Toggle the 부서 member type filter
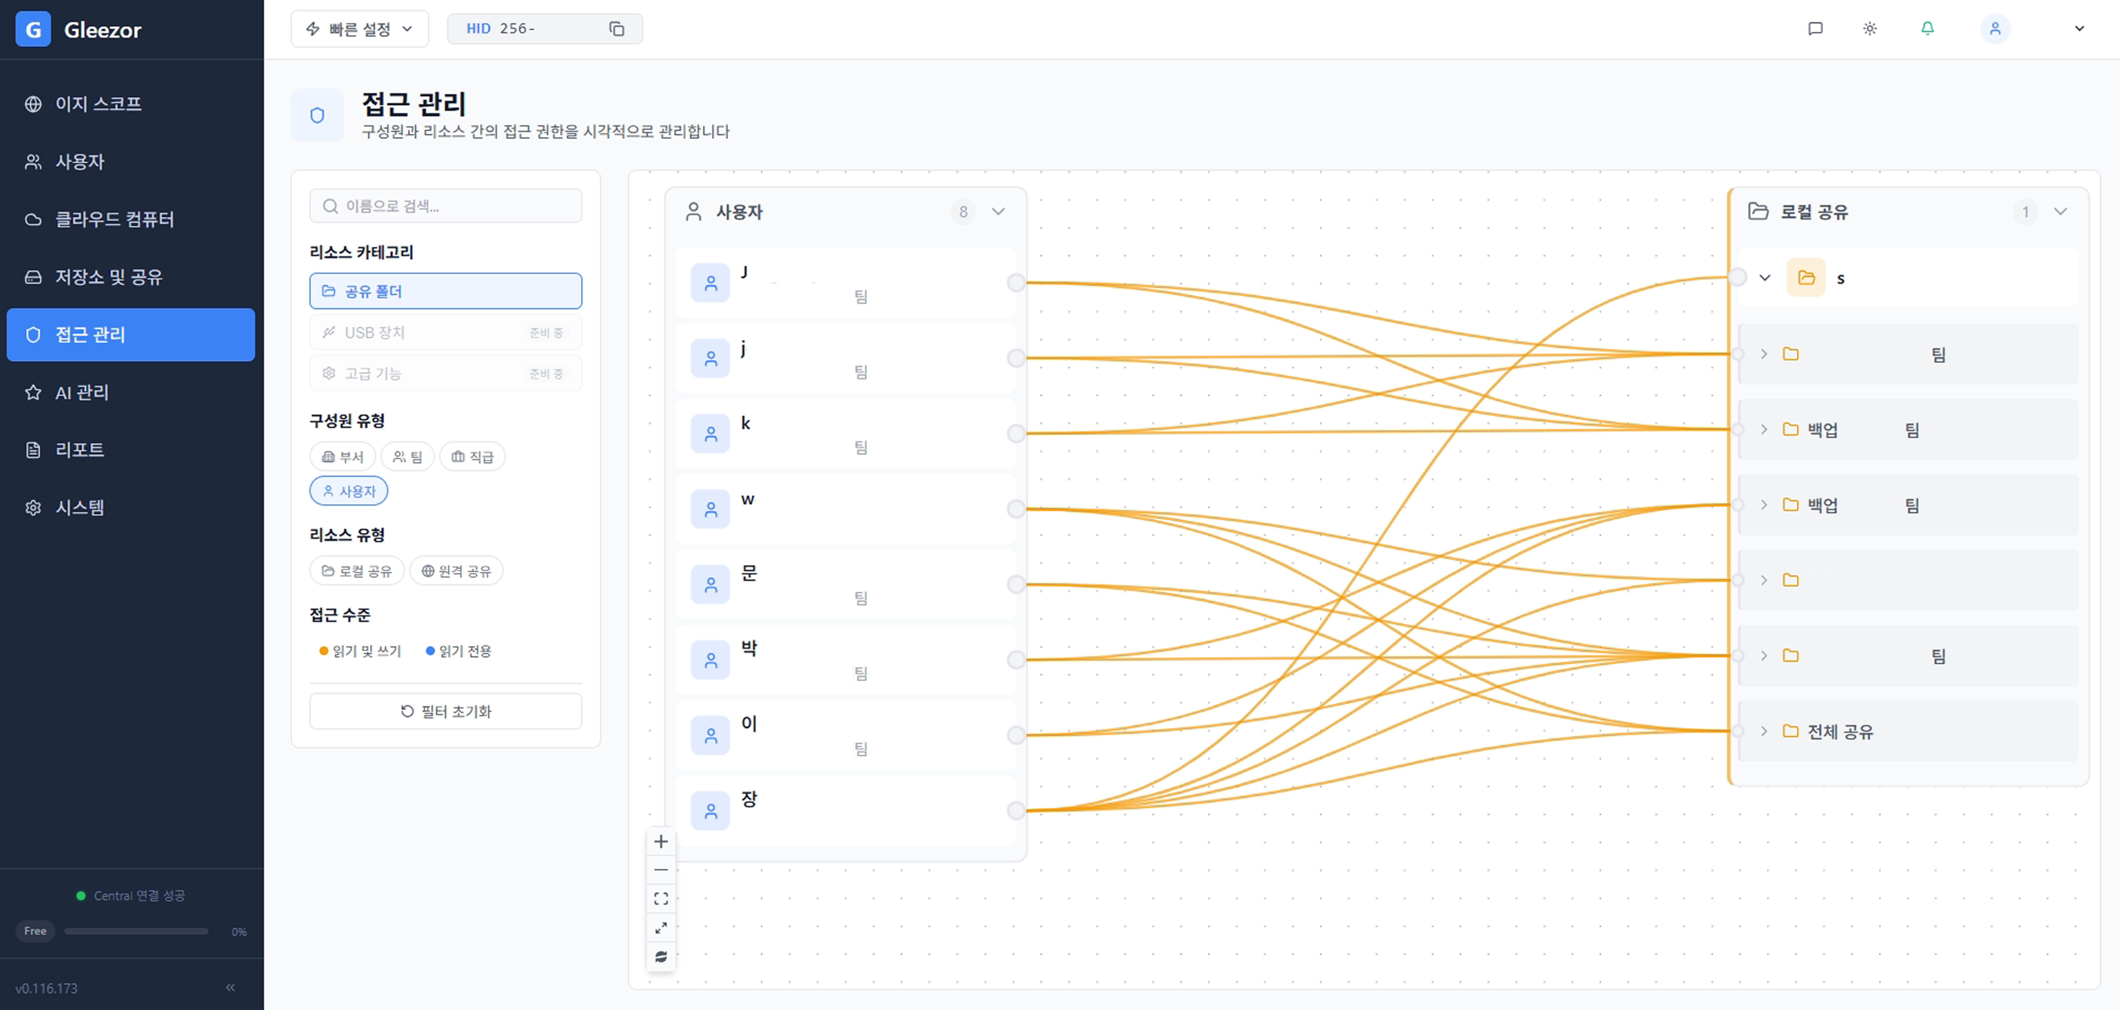 coord(342,456)
